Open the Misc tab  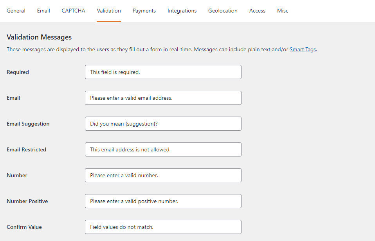coord(283,11)
